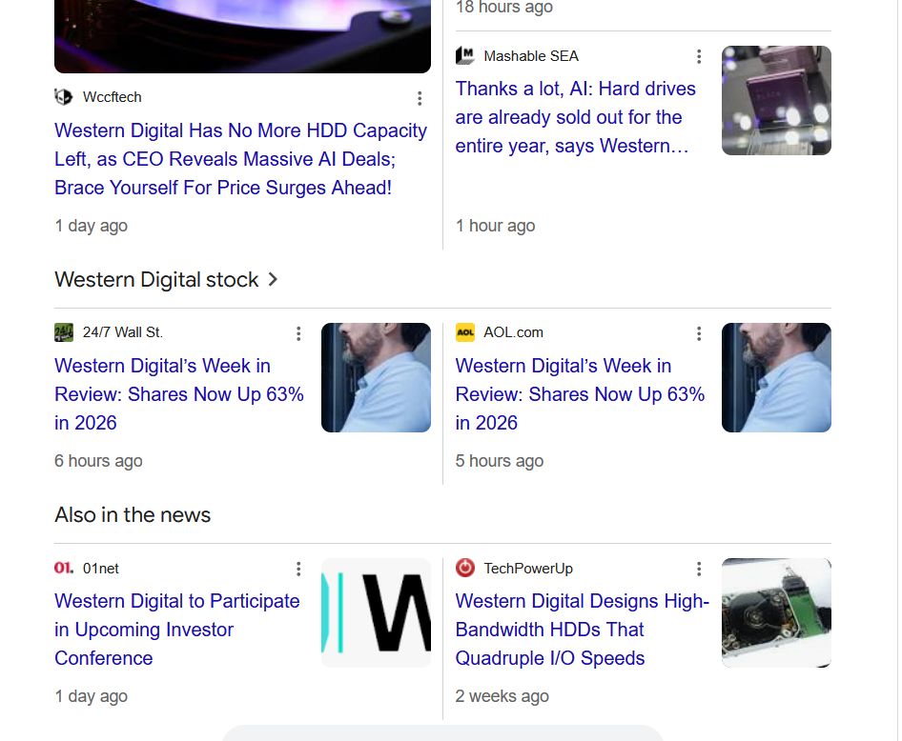The height and width of the screenshot is (741, 902).
Task: Click the '18 hours ago' timestamp
Action: tap(504, 8)
